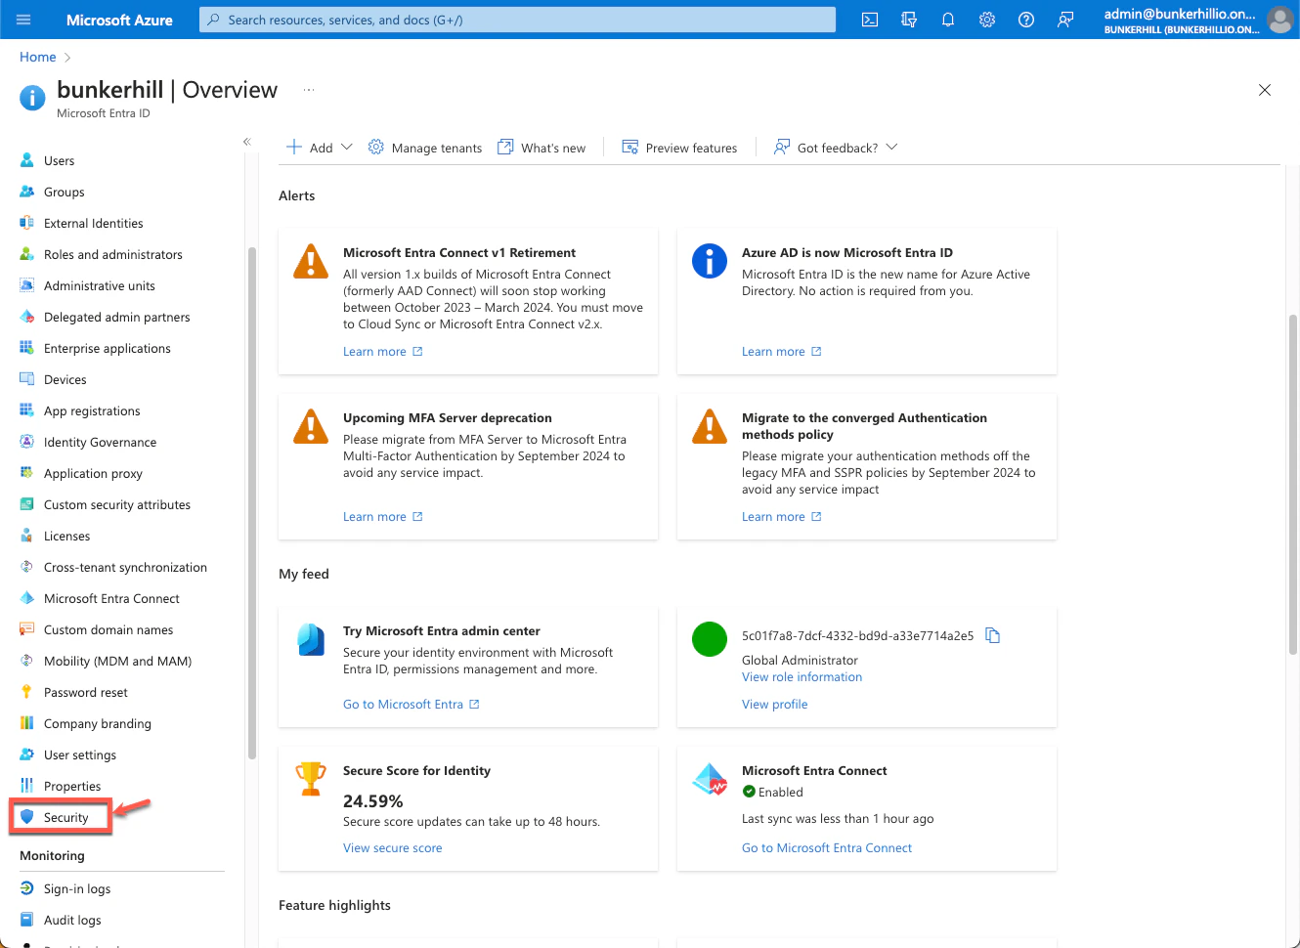Click Go to Microsoft Entra link
Viewport: 1300px width, 948px height.
[412, 705]
